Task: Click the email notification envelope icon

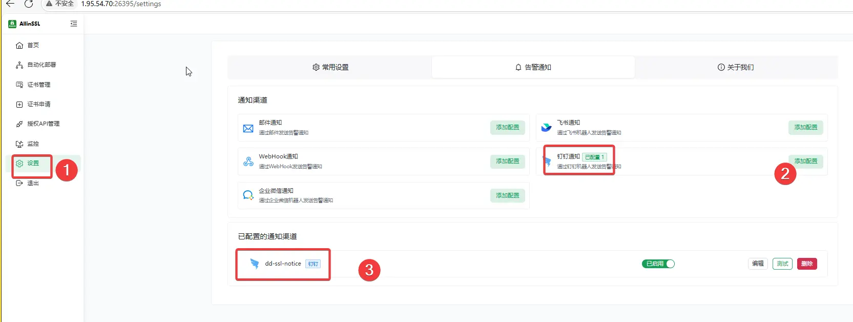Action: tap(248, 128)
